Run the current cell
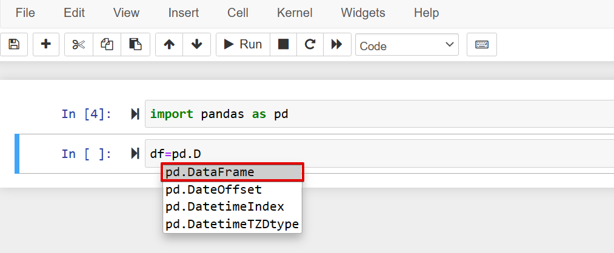 [243, 45]
